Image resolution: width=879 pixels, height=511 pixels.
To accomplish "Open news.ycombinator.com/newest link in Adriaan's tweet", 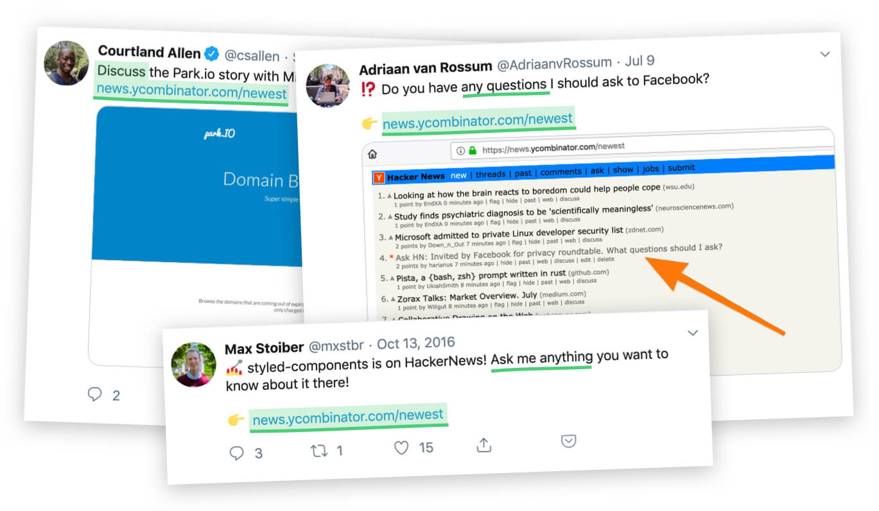I will (x=477, y=120).
